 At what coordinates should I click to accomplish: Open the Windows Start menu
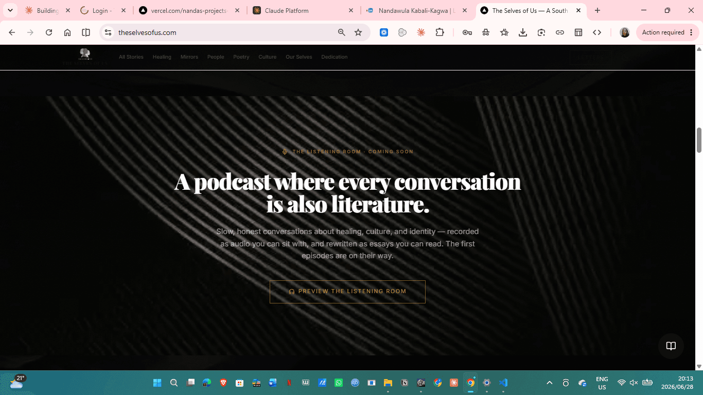(x=157, y=383)
